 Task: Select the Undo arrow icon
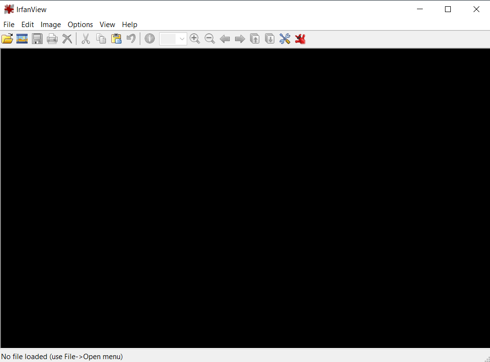coord(131,39)
